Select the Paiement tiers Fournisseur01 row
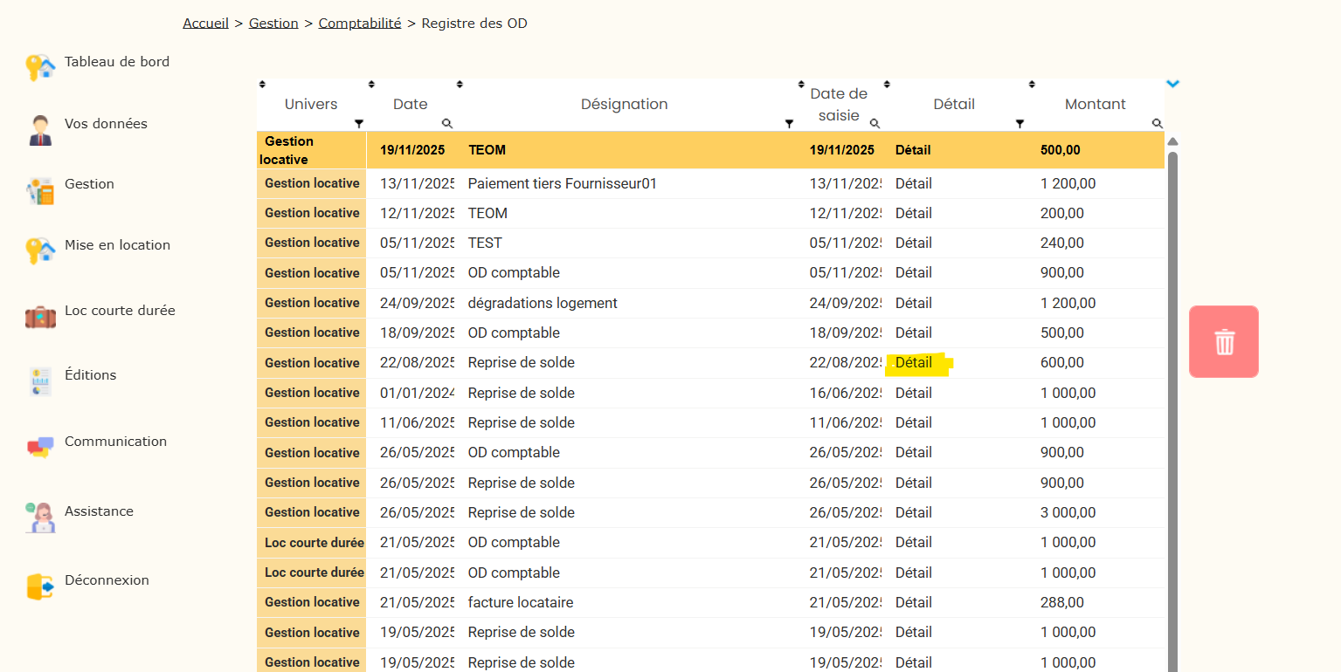The width and height of the screenshot is (1341, 672). [x=562, y=184]
